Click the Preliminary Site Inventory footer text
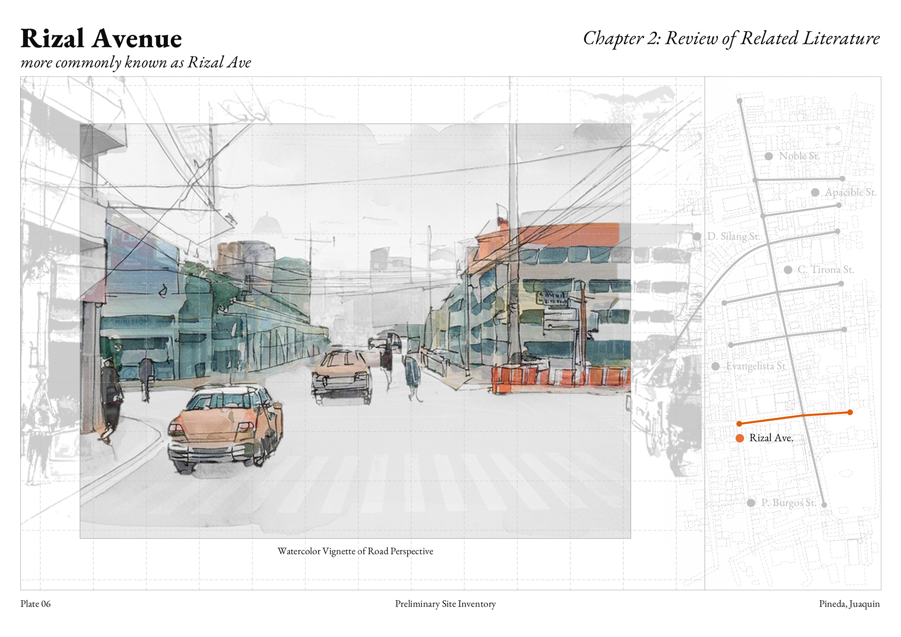The width and height of the screenshot is (901, 637). coord(445,604)
